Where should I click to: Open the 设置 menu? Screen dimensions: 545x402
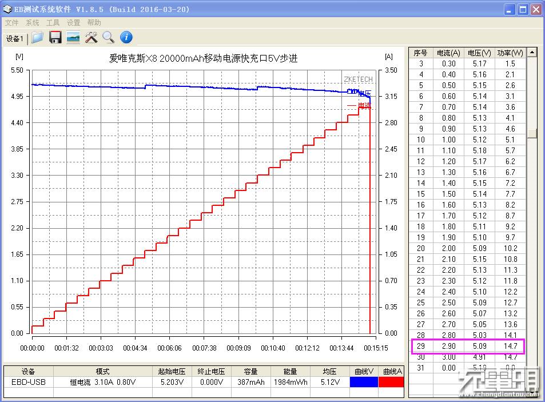pyautogui.click(x=73, y=22)
